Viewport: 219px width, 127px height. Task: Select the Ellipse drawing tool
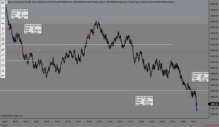(3, 60)
